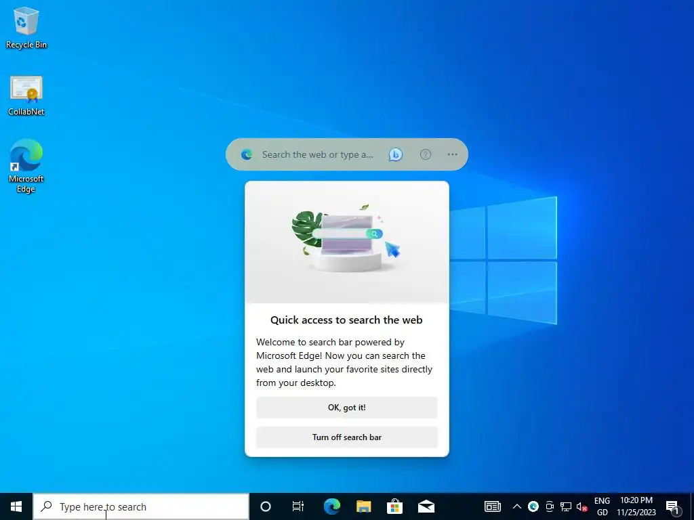Open File Explorer from the taskbar
694x520 pixels.
[x=363, y=506]
